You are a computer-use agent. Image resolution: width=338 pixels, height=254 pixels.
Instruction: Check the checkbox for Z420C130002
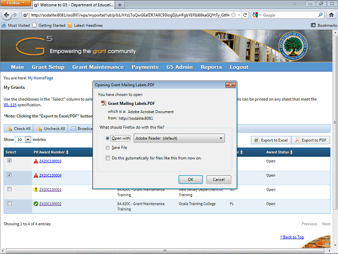pyautogui.click(x=10, y=203)
